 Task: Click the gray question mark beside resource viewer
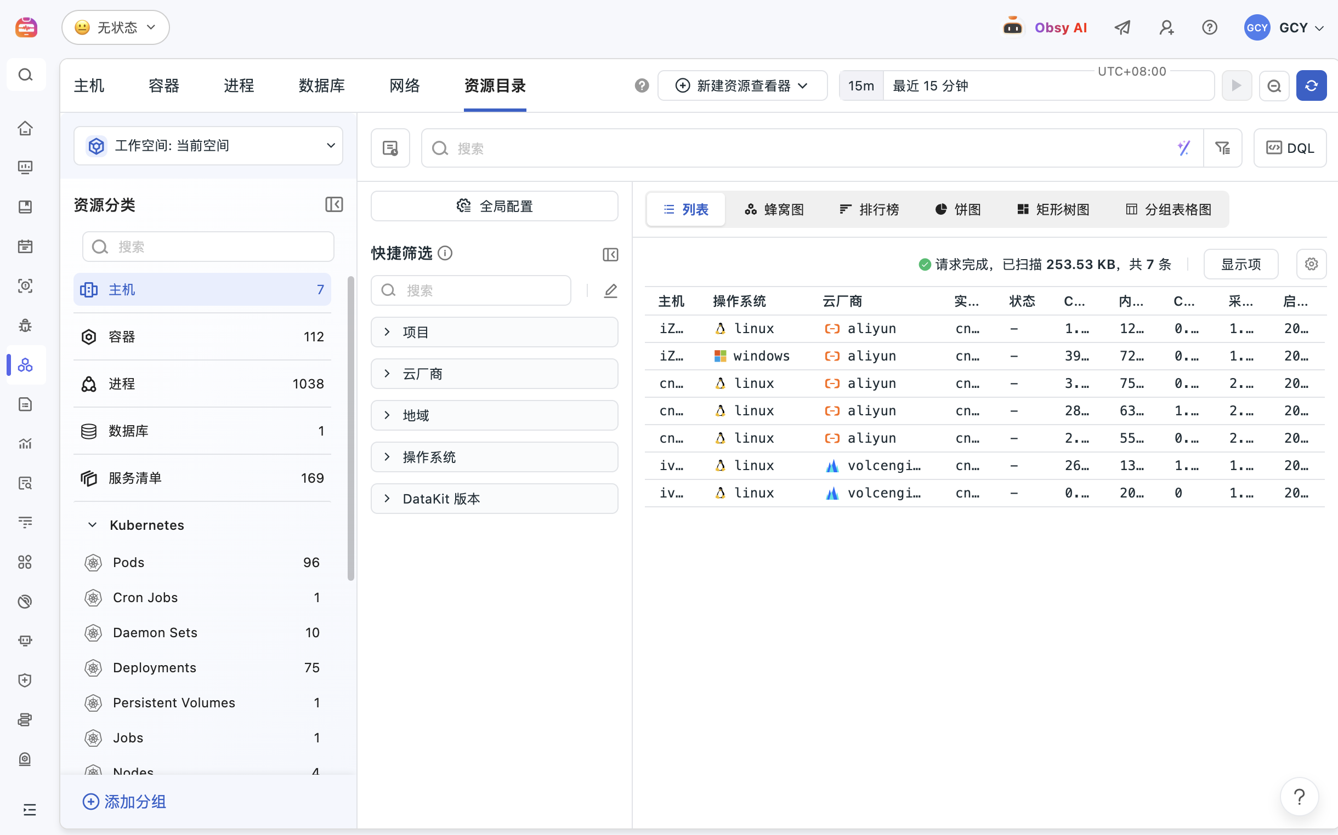pos(641,85)
